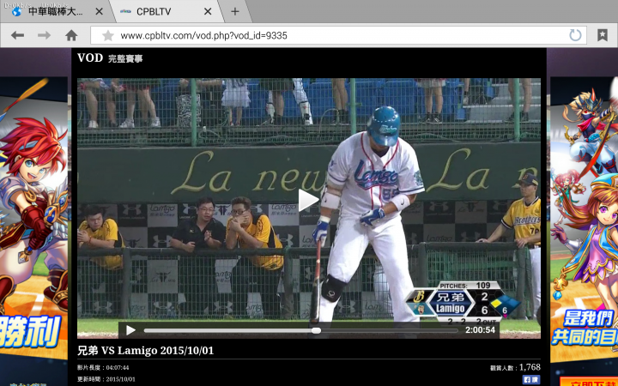Go back using the browser back arrow
This screenshot has height=386, width=618.
pyautogui.click(x=17, y=35)
